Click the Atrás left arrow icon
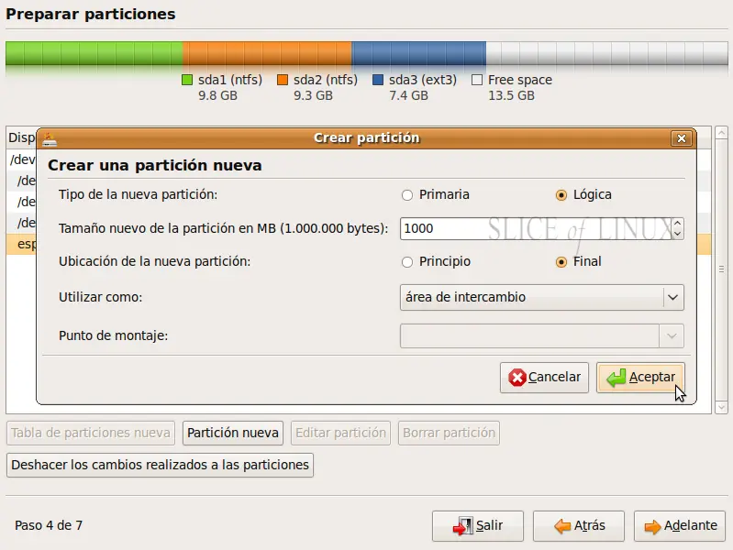 tap(562, 526)
